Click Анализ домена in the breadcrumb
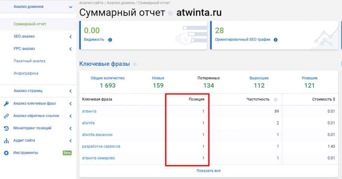The height and width of the screenshot is (179, 342). point(120,3)
